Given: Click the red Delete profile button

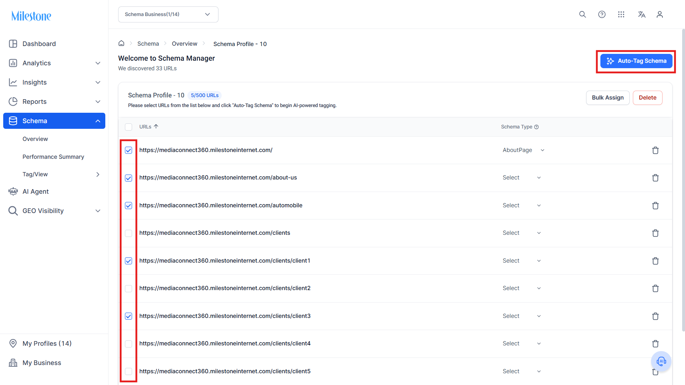Looking at the screenshot, I should 648,98.
